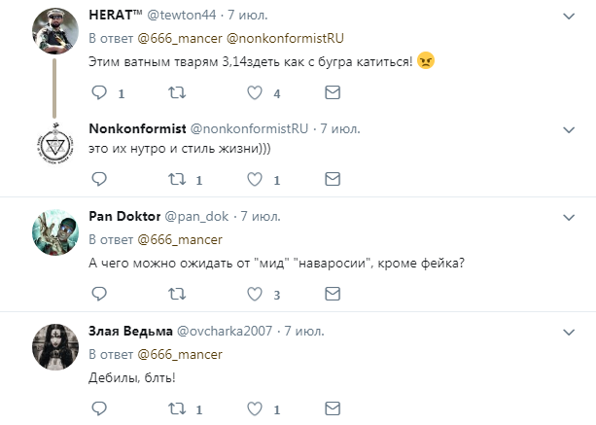This screenshot has height=425, width=596.
Task: Retweet Nonkonformist's tweet
Action: tap(176, 179)
